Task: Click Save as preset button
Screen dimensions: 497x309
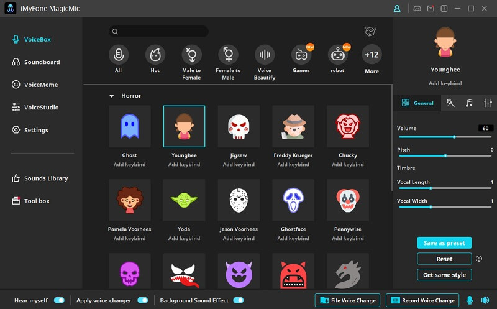Action: click(444, 243)
